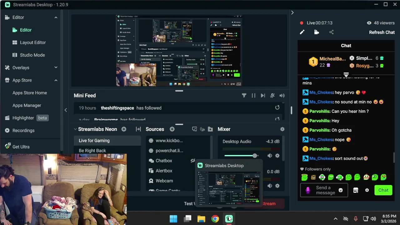Viewport: 400px width, 225px height.
Task: Open the chat shop icon
Action: tap(356, 190)
